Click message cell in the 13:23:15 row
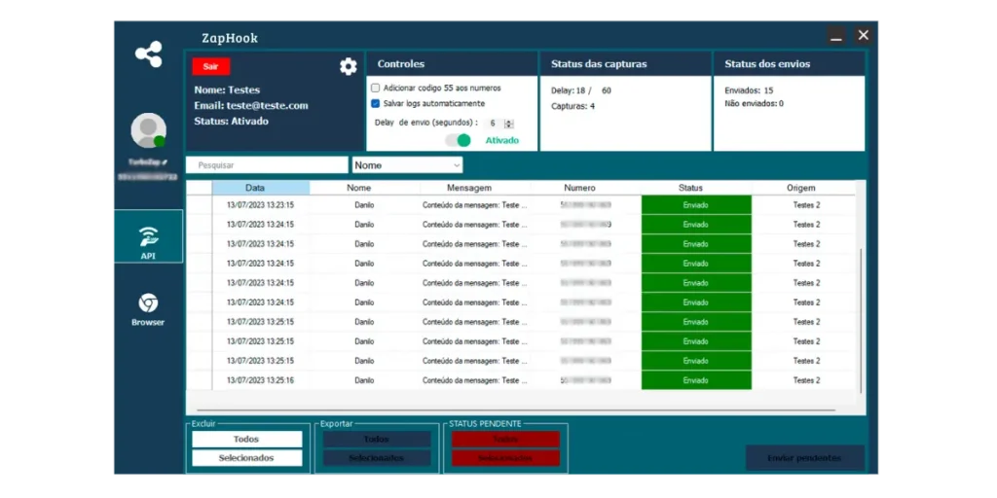997x498 pixels. (475, 205)
